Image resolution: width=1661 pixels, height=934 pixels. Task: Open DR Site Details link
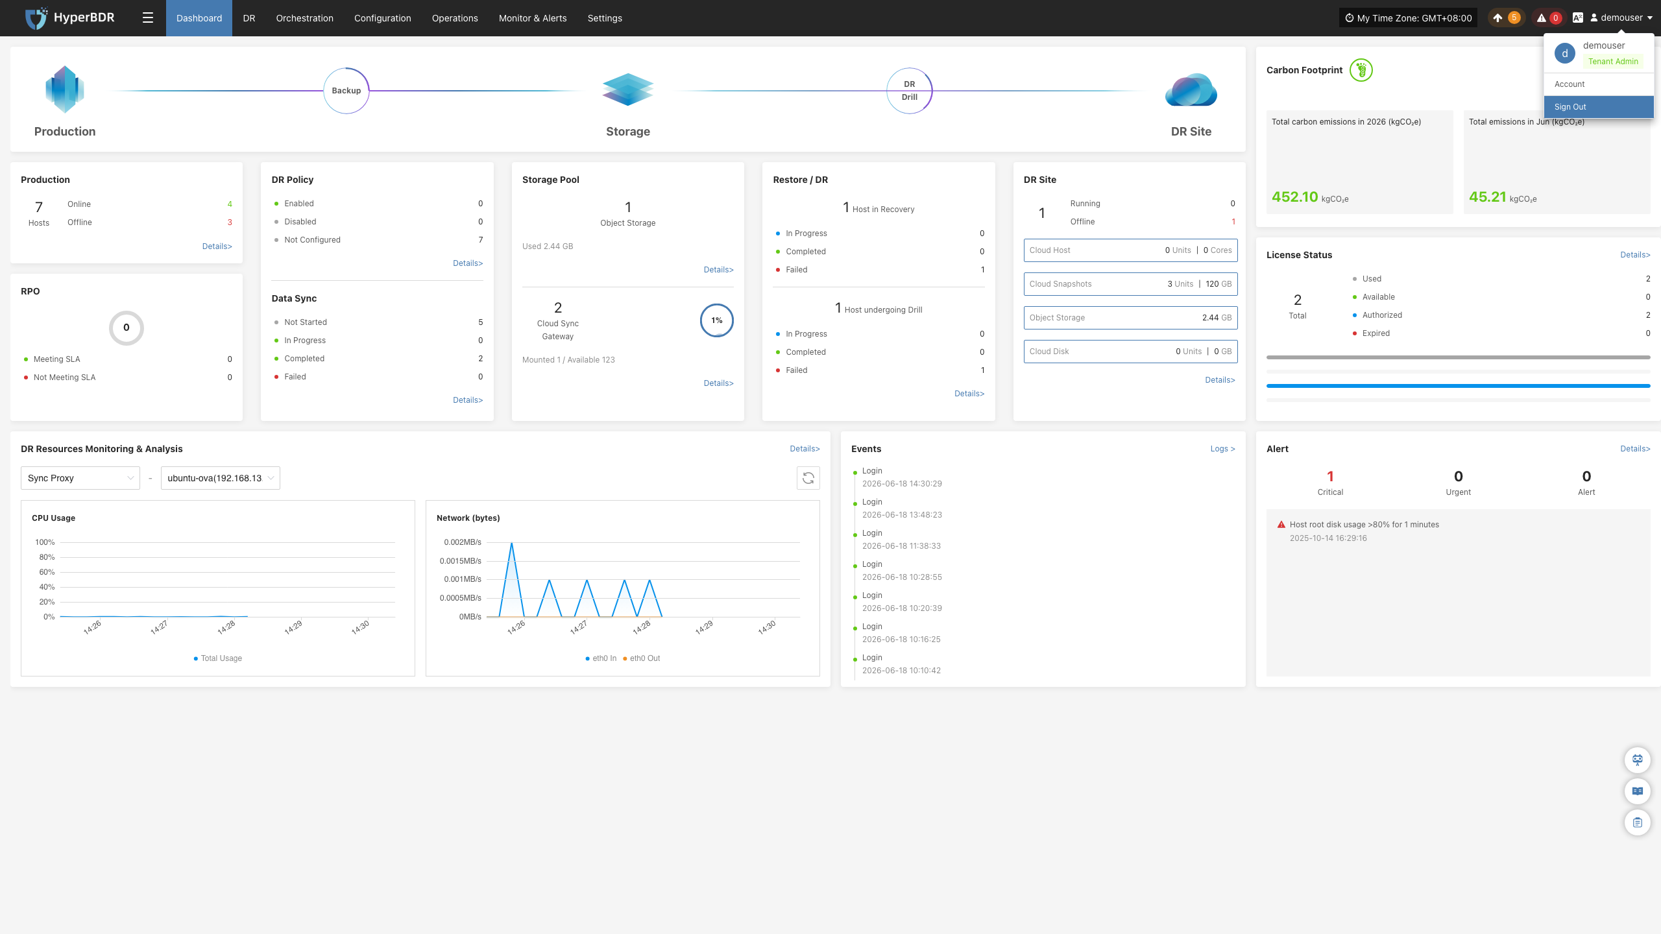1220,380
